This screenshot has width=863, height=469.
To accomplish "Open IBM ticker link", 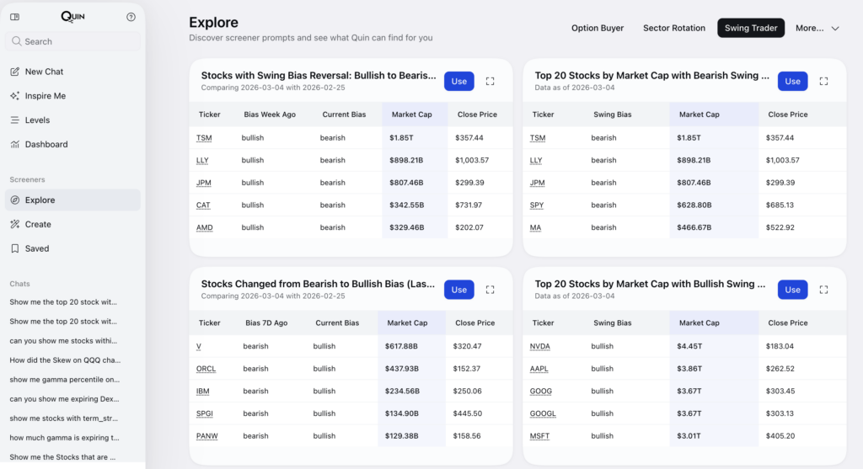I will 202,392.
